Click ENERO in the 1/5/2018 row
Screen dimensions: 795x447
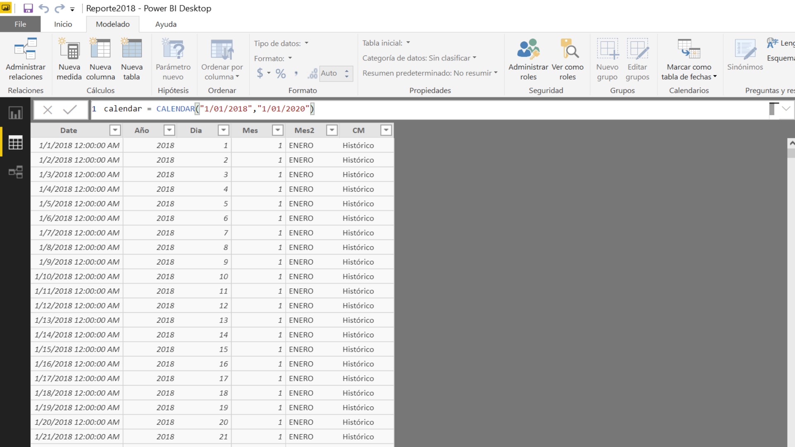click(x=301, y=204)
